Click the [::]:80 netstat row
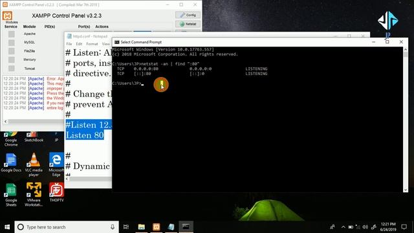 192,74
